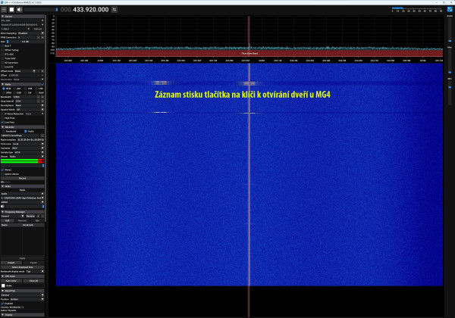Toggle the tuning mode icon beside the frequency

pyautogui.click(x=115, y=10)
